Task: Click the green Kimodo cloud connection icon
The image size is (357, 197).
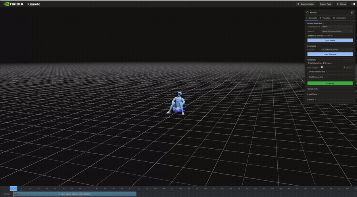Action: click(307, 13)
